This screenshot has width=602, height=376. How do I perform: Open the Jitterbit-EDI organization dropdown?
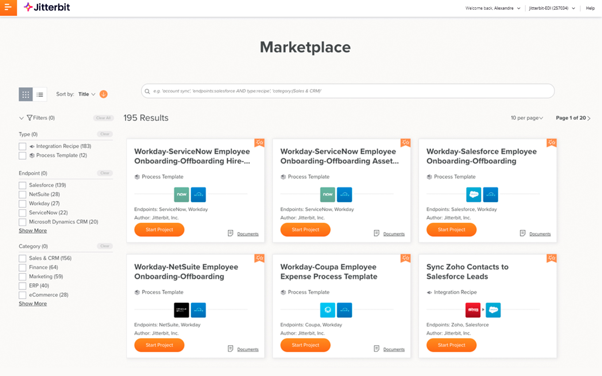(552, 8)
